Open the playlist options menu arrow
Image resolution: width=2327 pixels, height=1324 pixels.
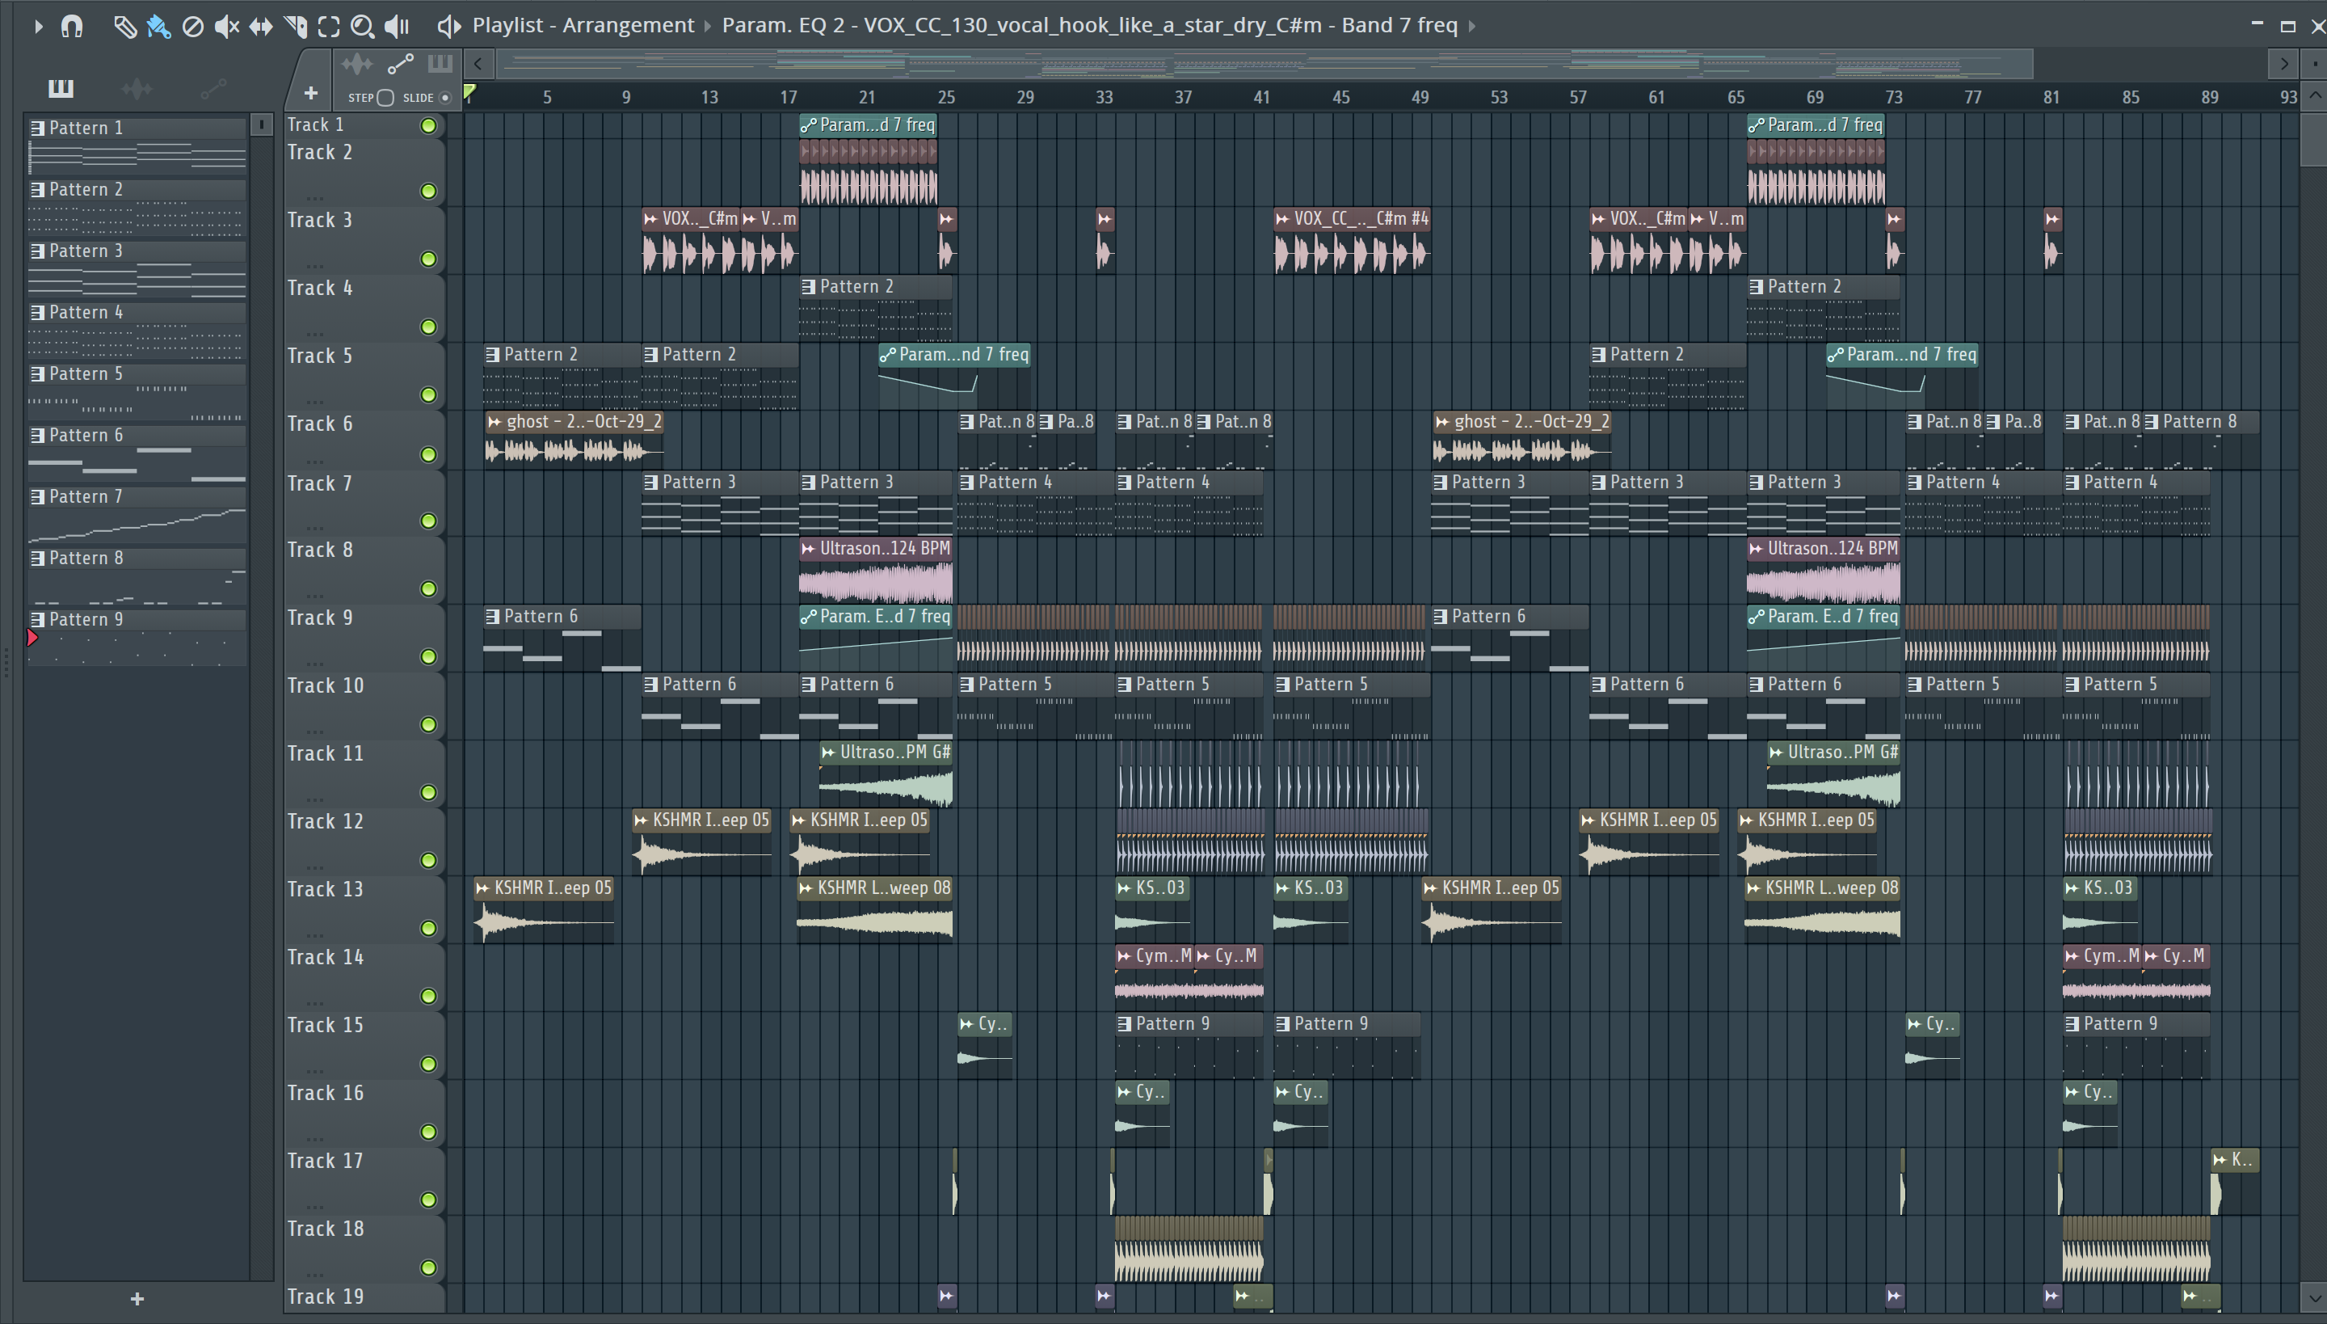(38, 27)
